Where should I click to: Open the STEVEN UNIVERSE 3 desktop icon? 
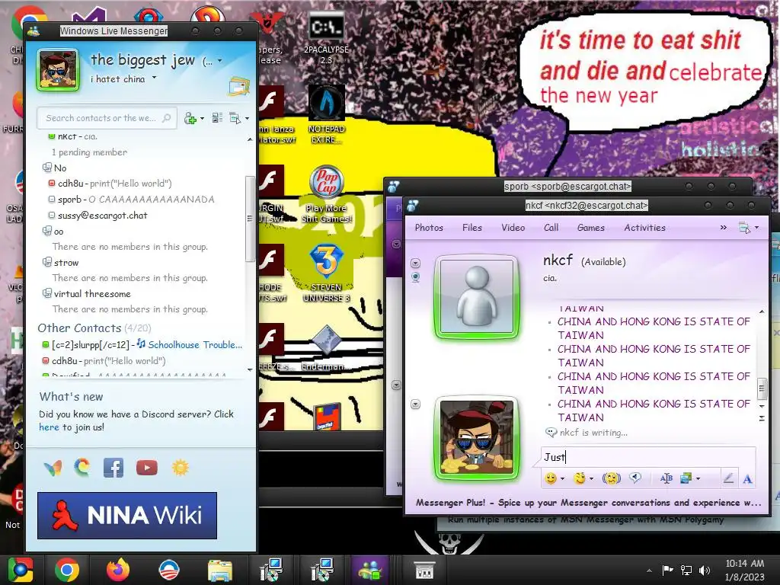(326, 273)
